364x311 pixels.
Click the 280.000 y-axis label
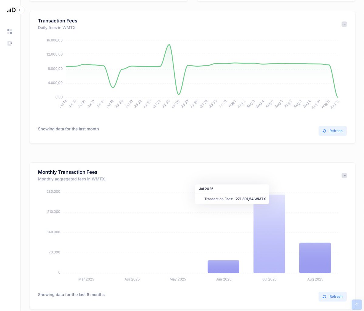pos(53,191)
